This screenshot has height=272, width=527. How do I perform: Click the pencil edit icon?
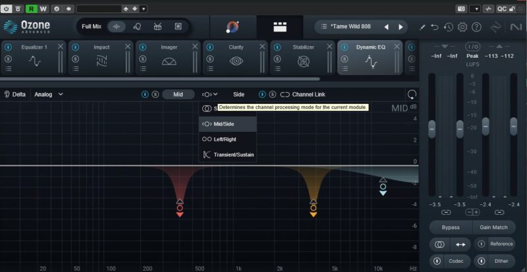[422, 27]
